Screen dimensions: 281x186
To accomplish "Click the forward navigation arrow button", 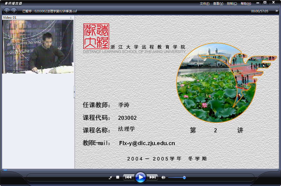I will pos(14,11).
